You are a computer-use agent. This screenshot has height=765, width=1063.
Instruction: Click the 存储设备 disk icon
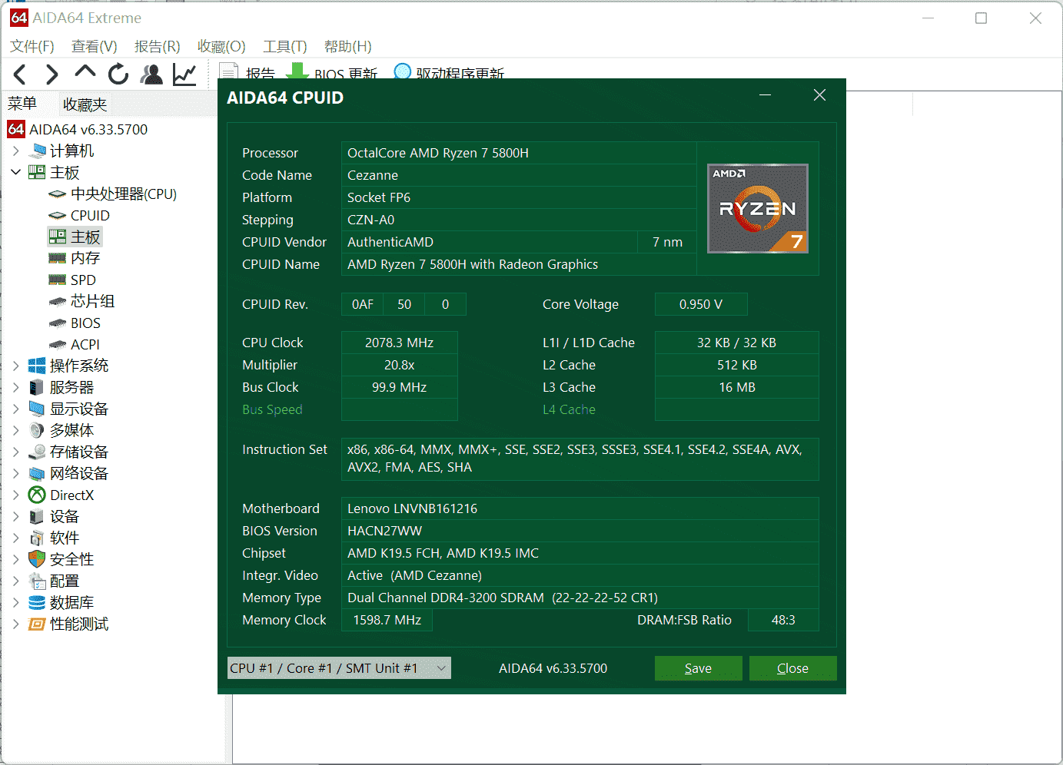pyautogui.click(x=37, y=452)
